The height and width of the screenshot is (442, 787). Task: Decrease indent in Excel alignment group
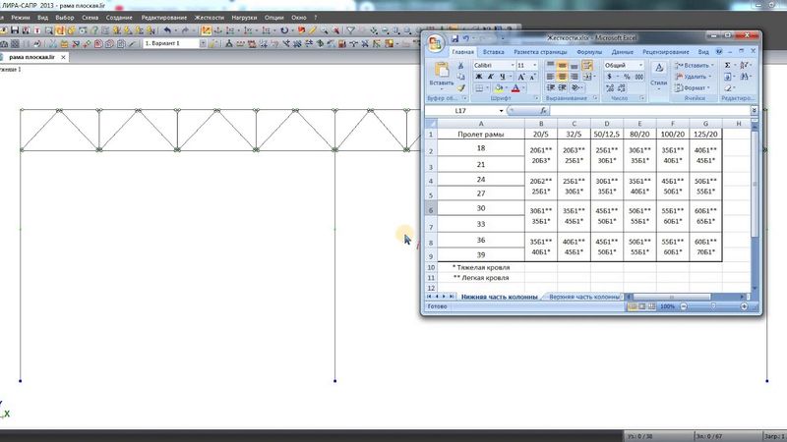tap(551, 87)
